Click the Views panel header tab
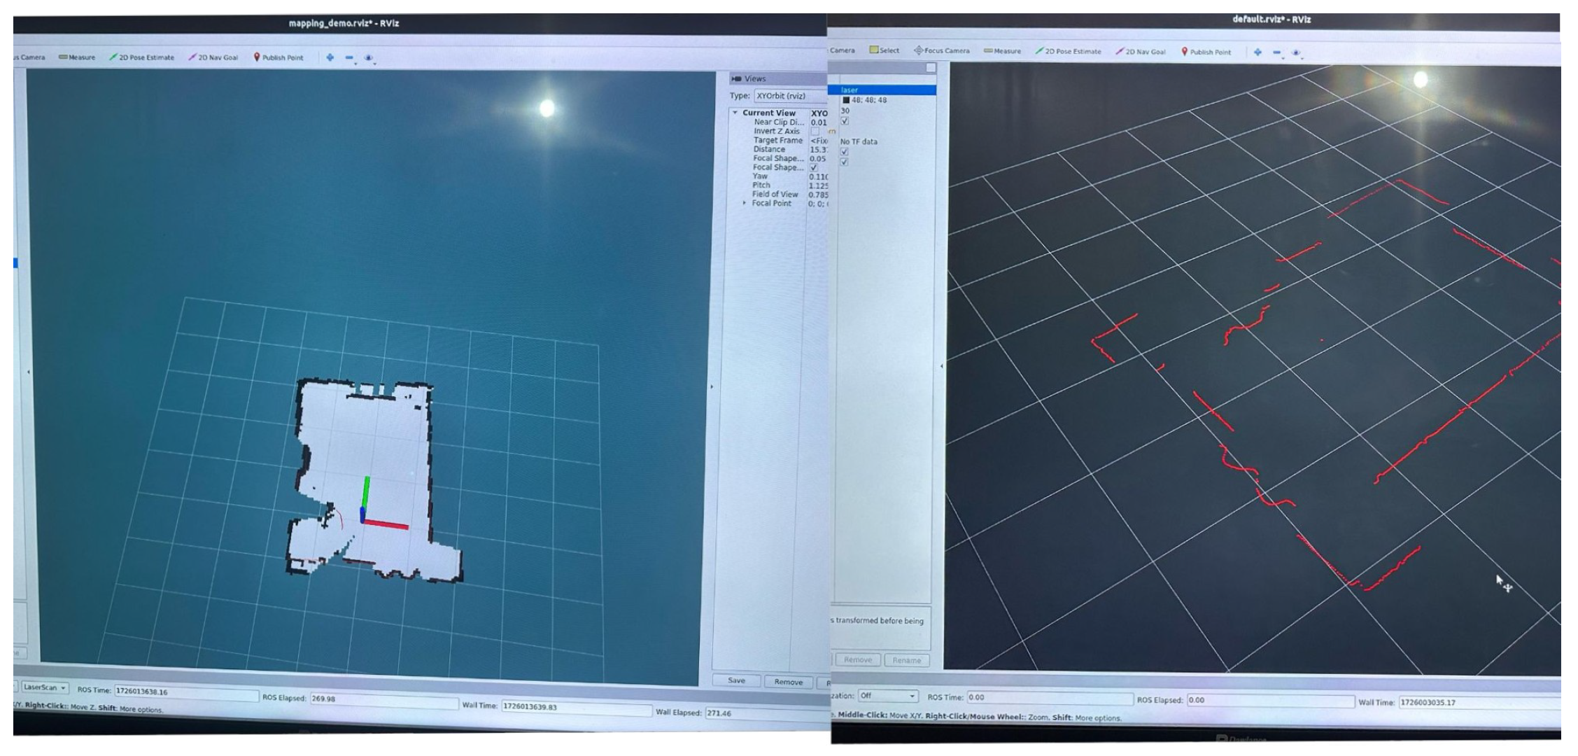This screenshot has width=1578, height=756. coord(754,78)
